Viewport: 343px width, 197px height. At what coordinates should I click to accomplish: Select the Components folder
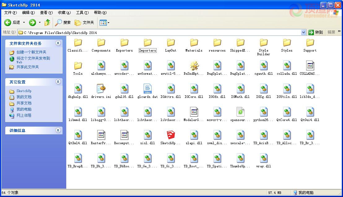[x=101, y=46]
